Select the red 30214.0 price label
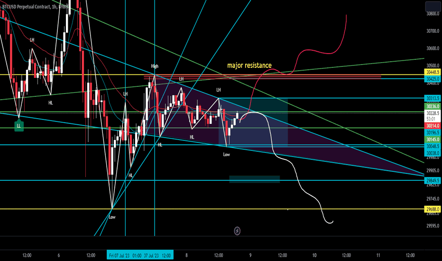 coord(433,126)
